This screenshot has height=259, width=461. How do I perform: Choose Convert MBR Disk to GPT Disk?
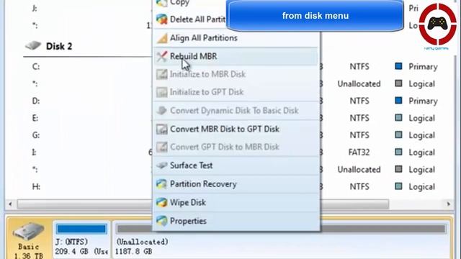pos(236,129)
